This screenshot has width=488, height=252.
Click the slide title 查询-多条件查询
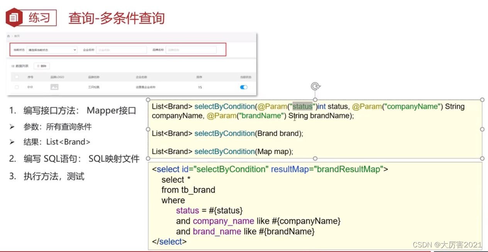pyautogui.click(x=117, y=18)
